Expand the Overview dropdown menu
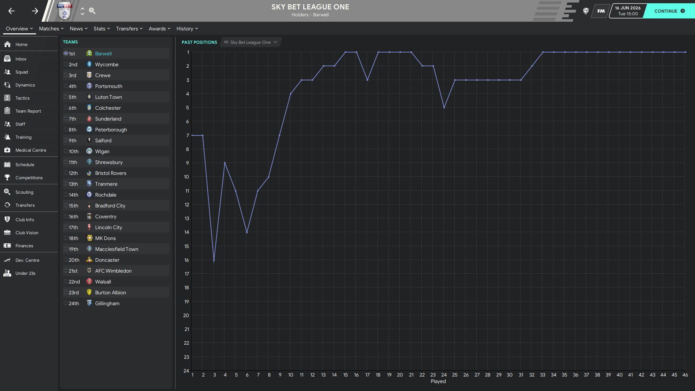The width and height of the screenshot is (695, 391). click(x=19, y=29)
